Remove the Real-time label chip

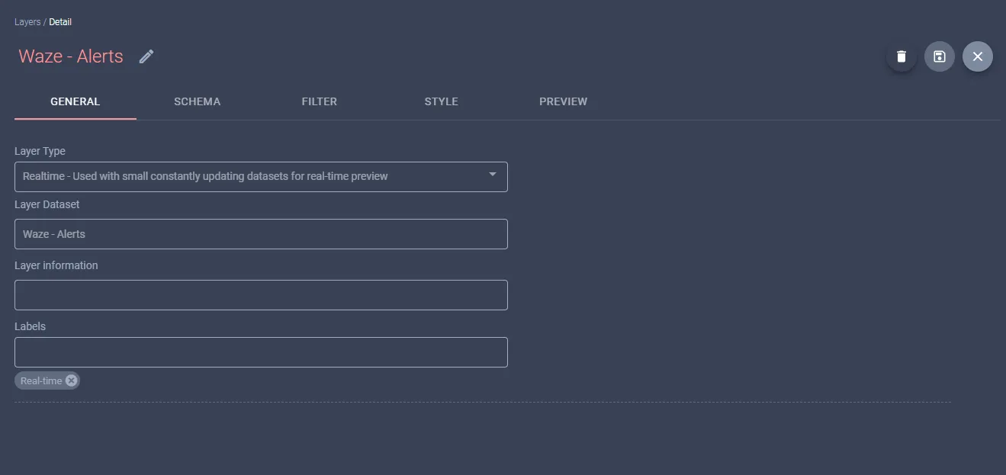[71, 380]
